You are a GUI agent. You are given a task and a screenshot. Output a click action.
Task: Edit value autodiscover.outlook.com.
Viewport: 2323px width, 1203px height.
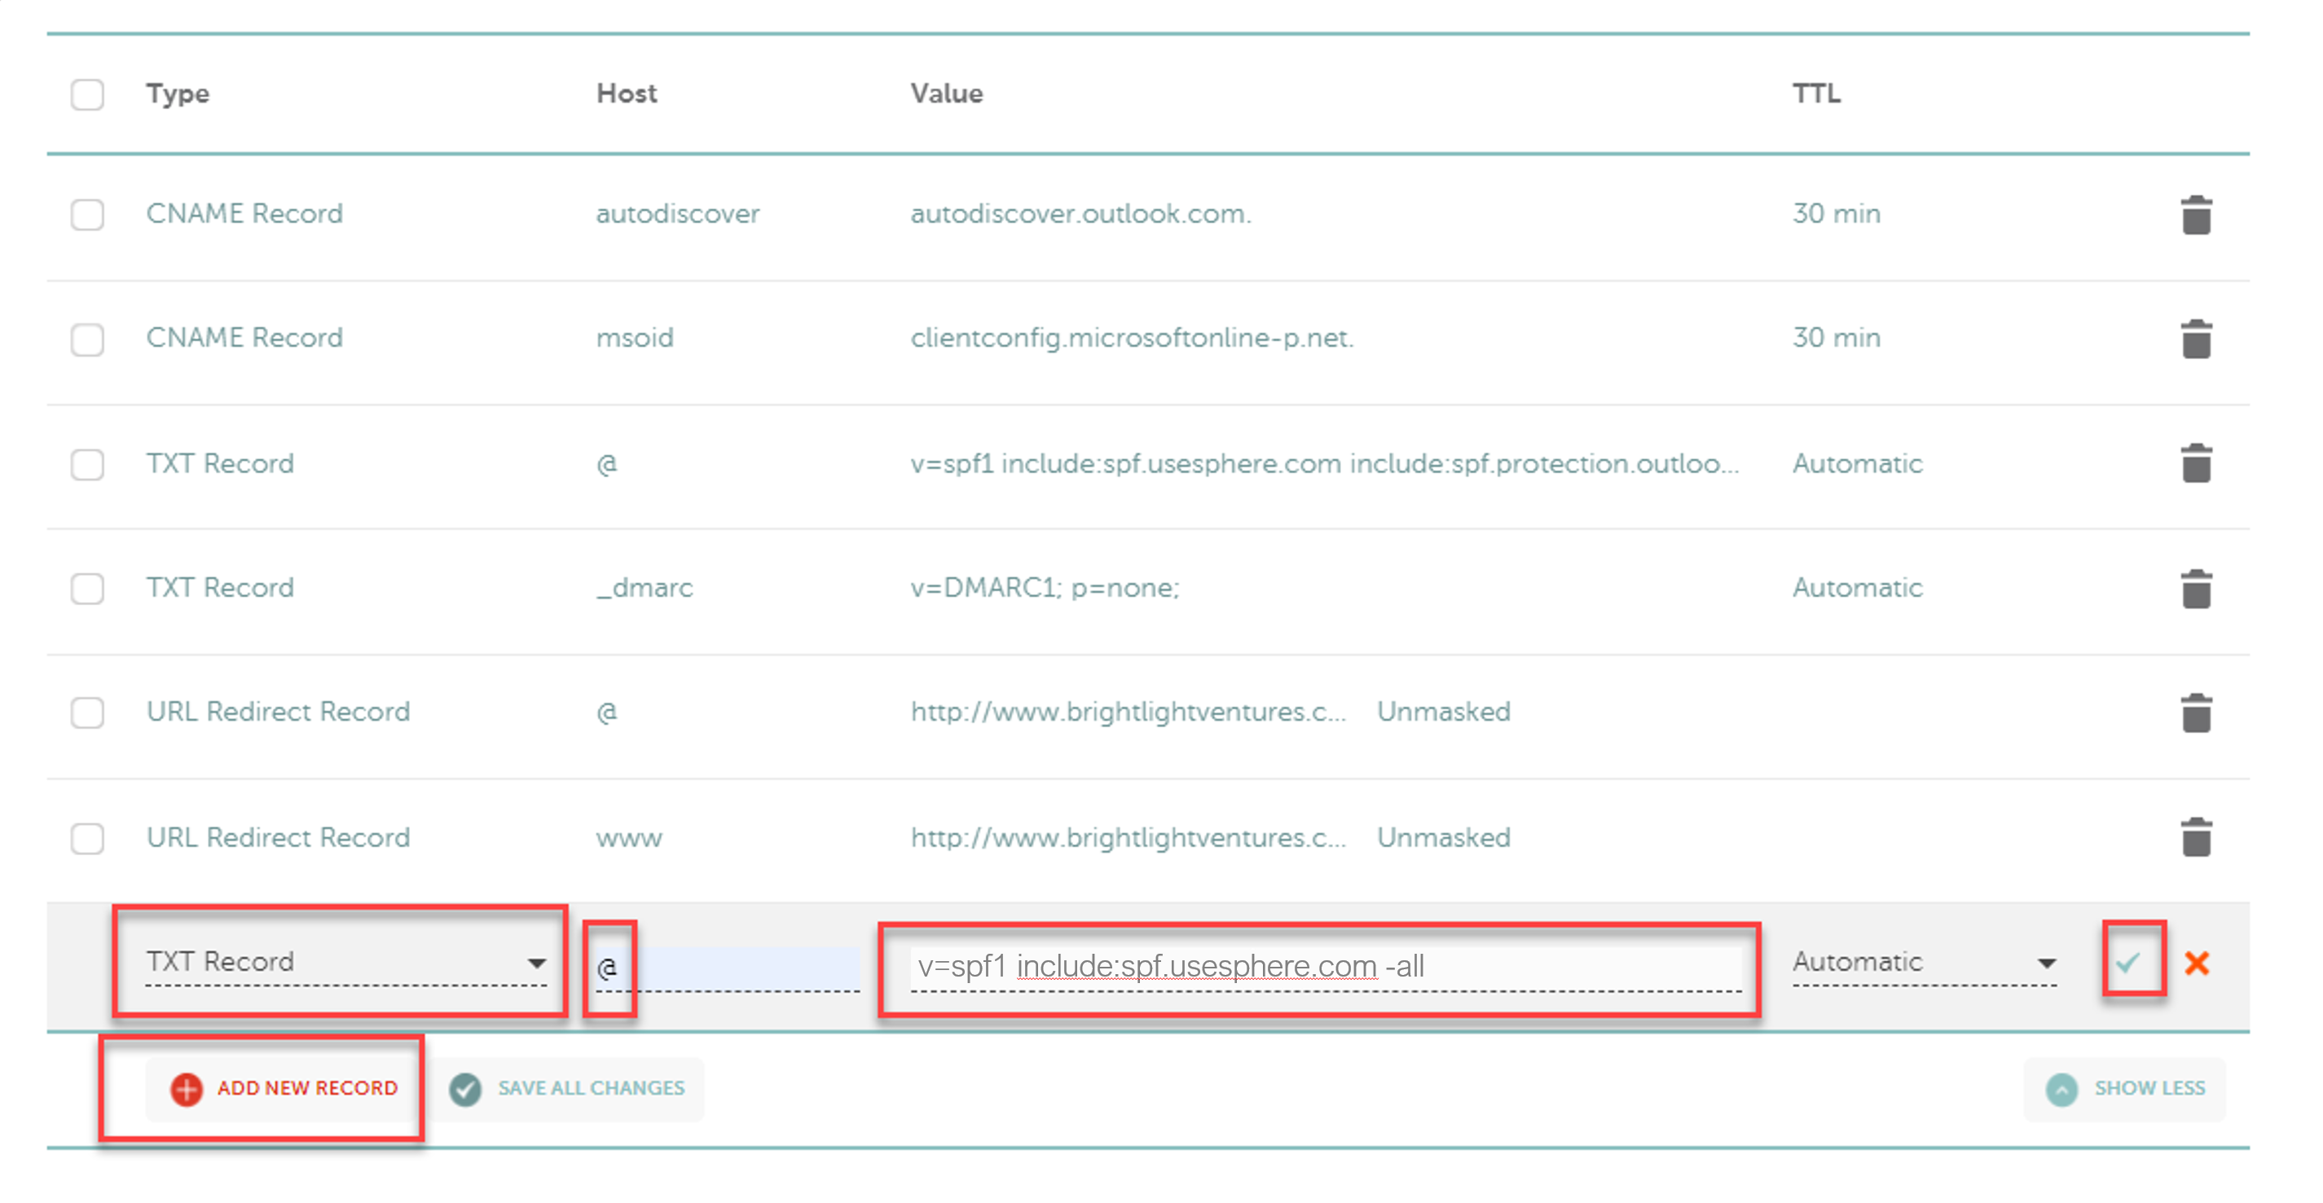point(1080,213)
